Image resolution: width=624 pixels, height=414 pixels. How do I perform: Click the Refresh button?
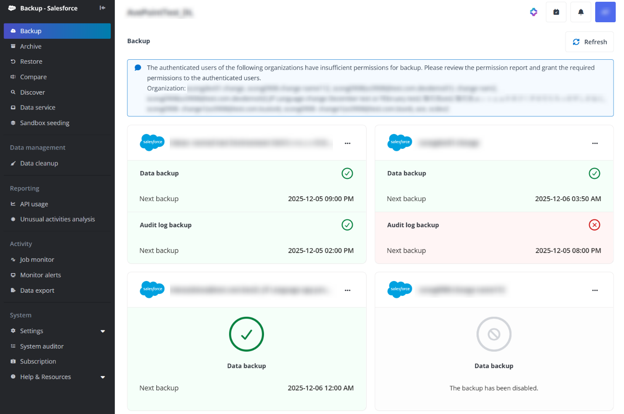pyautogui.click(x=589, y=41)
